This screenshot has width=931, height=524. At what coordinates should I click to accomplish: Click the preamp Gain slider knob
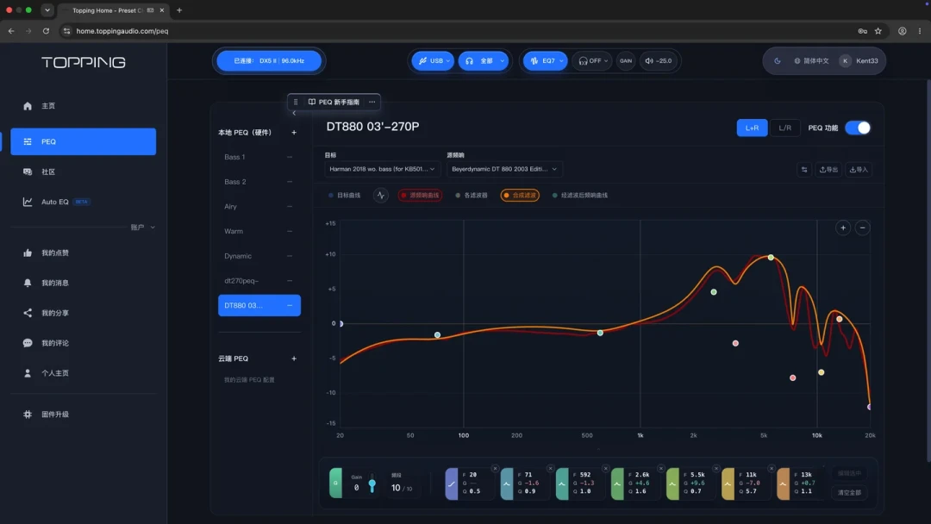pos(372,485)
